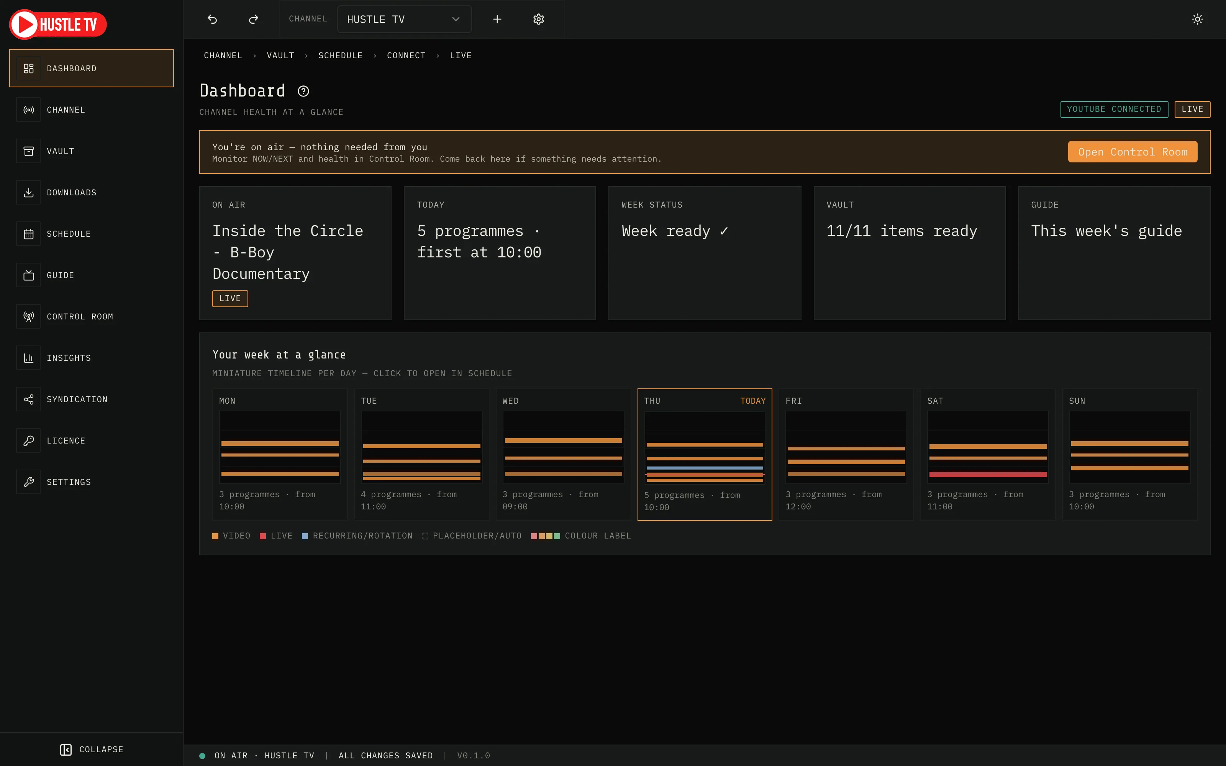Viewport: 1226px width, 766px height.
Task: Open Downloads from sidebar menu
Action: point(91,193)
